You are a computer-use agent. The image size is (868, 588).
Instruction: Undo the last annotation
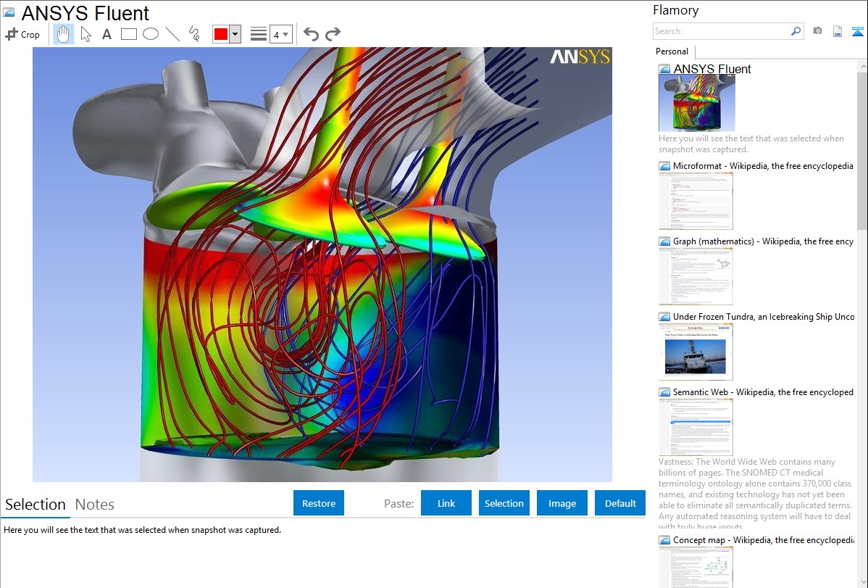(x=311, y=34)
